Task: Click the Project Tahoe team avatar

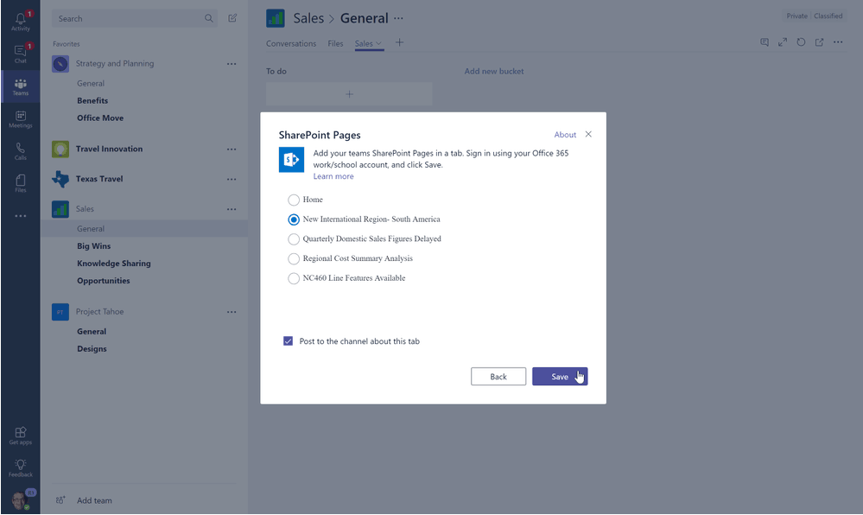Action: [x=60, y=312]
